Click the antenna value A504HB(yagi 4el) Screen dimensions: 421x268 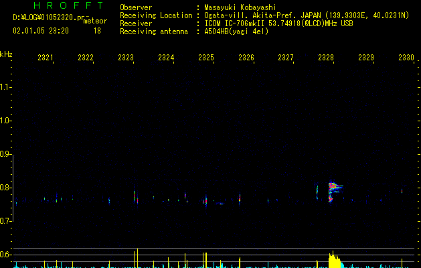(x=236, y=31)
